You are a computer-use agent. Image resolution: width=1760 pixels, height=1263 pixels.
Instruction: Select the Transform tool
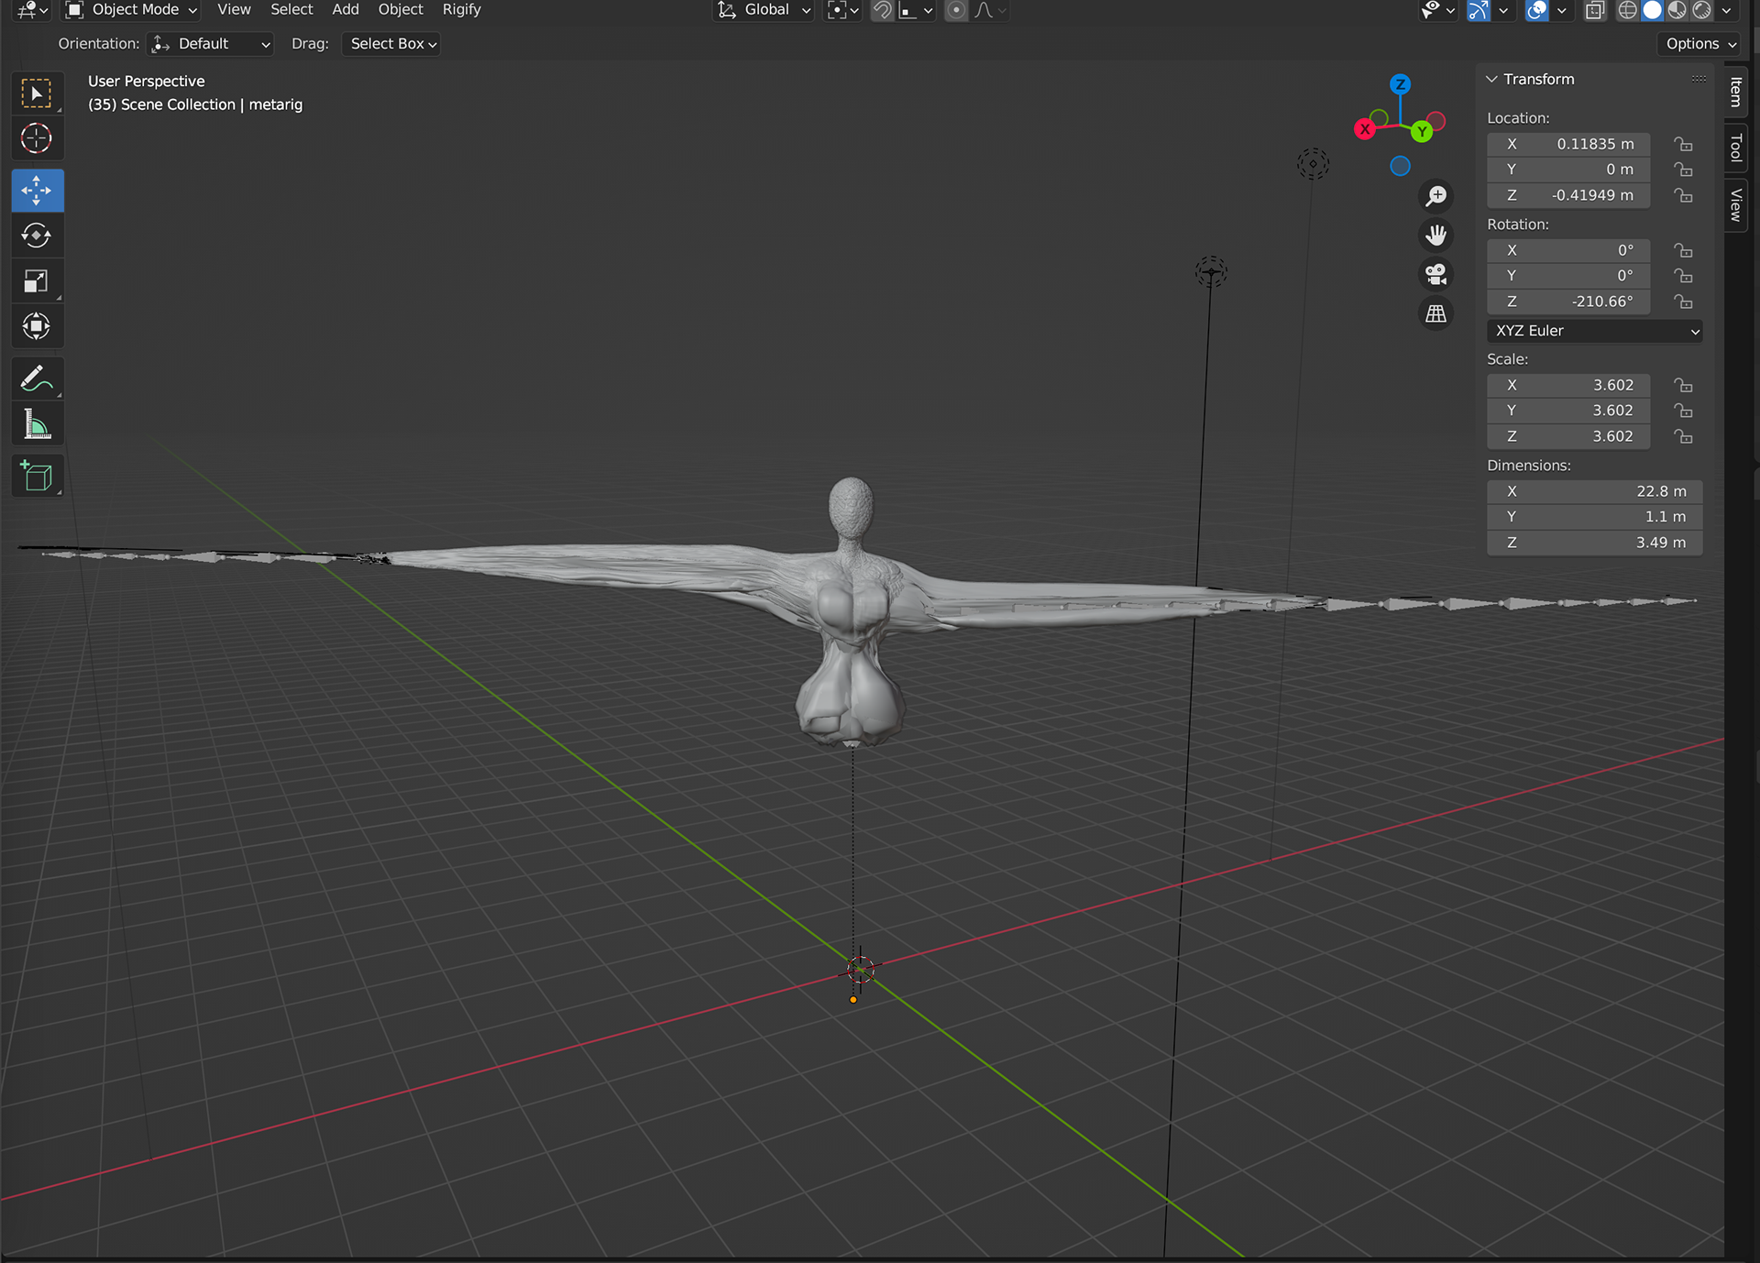tap(37, 326)
